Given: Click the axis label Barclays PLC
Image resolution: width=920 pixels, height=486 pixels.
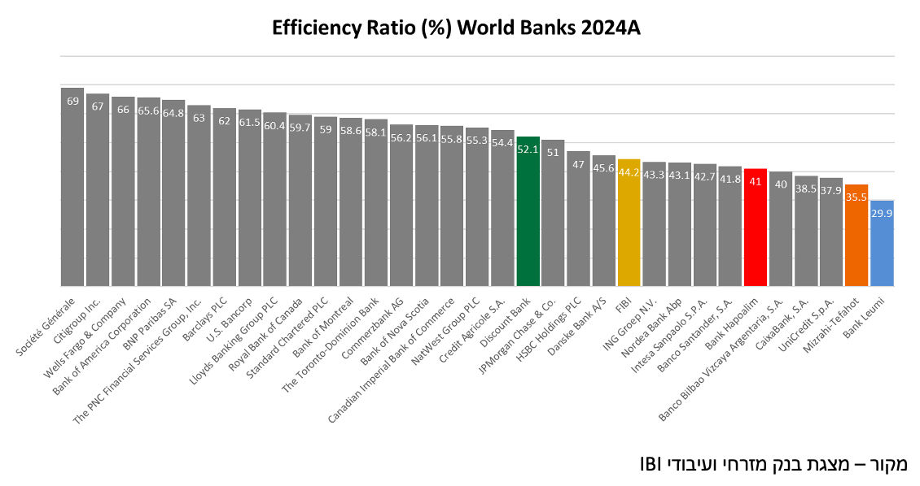Looking at the screenshot, I should [x=205, y=319].
